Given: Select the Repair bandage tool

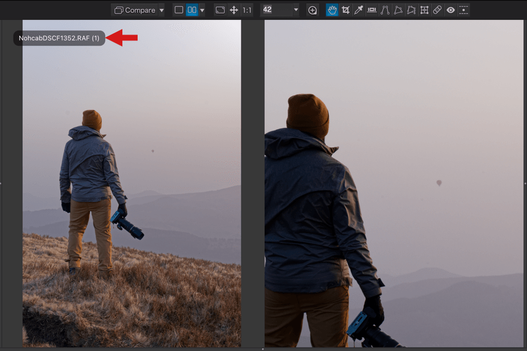Looking at the screenshot, I should [437, 10].
